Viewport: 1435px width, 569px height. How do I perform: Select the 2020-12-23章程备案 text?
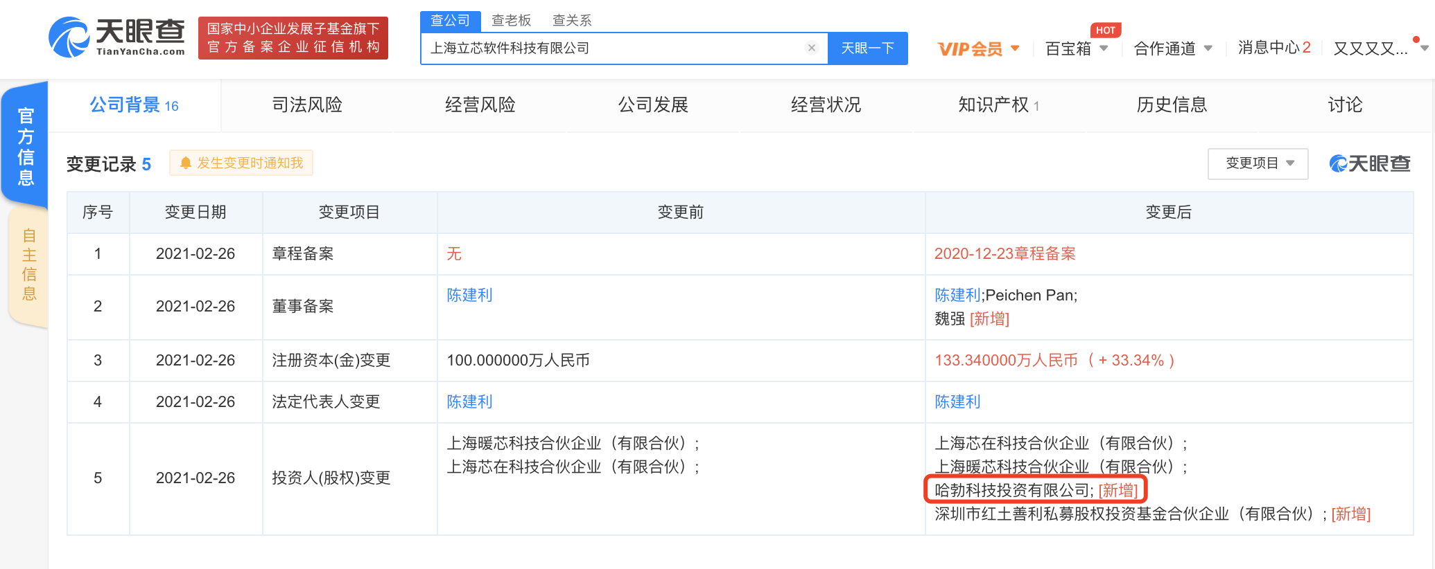pyautogui.click(x=1004, y=253)
